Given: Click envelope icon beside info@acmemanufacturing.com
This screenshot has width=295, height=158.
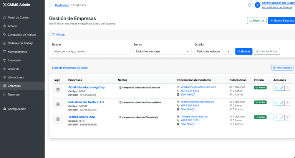Looking at the screenshot, I should click(x=178, y=87).
